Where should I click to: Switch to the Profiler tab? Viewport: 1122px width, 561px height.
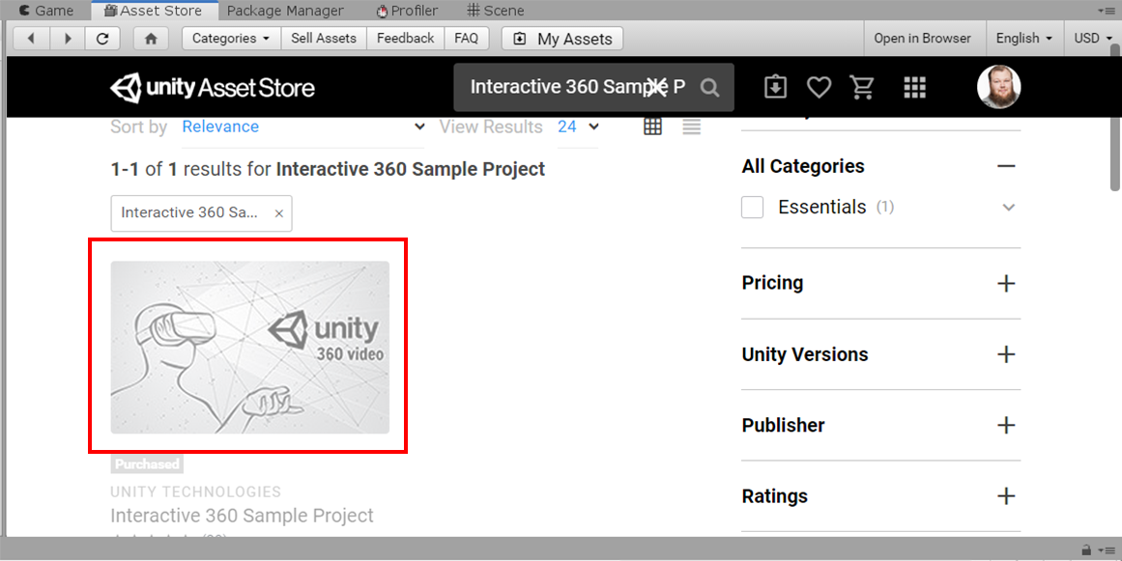tap(407, 11)
